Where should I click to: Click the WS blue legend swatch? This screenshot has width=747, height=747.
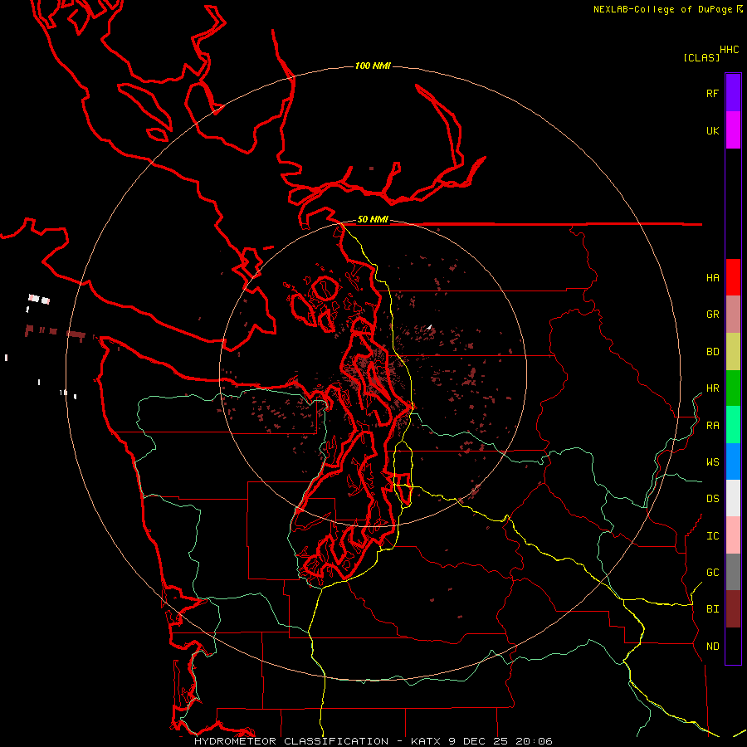click(733, 461)
